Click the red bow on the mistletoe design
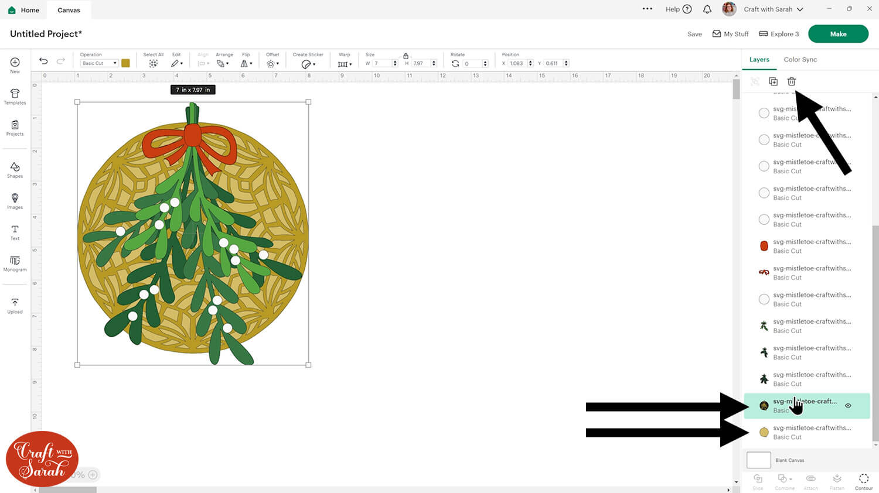Viewport: 879px width, 493px height. point(191,143)
